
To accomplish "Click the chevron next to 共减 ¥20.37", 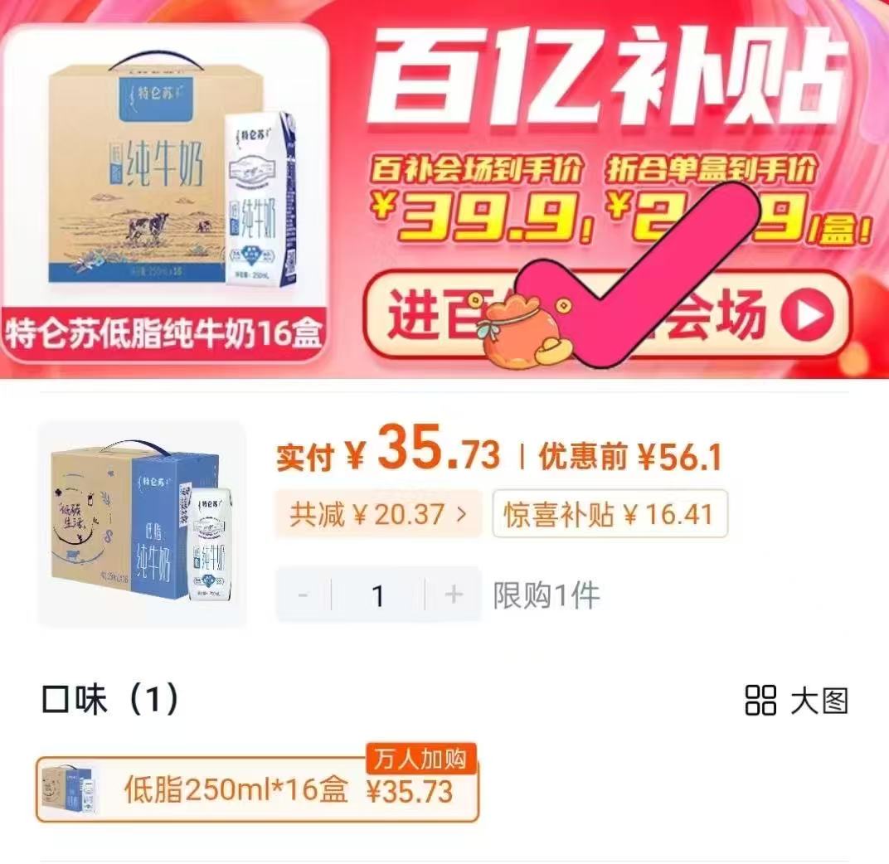I will pyautogui.click(x=462, y=514).
